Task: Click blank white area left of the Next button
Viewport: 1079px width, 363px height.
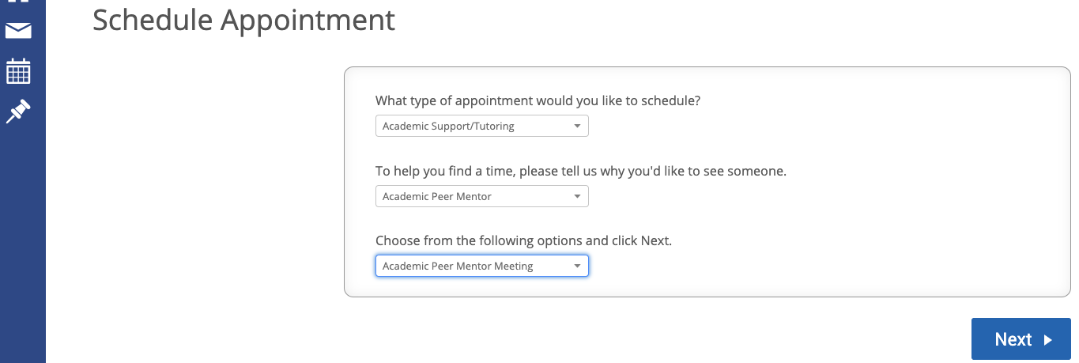Action: click(711, 338)
